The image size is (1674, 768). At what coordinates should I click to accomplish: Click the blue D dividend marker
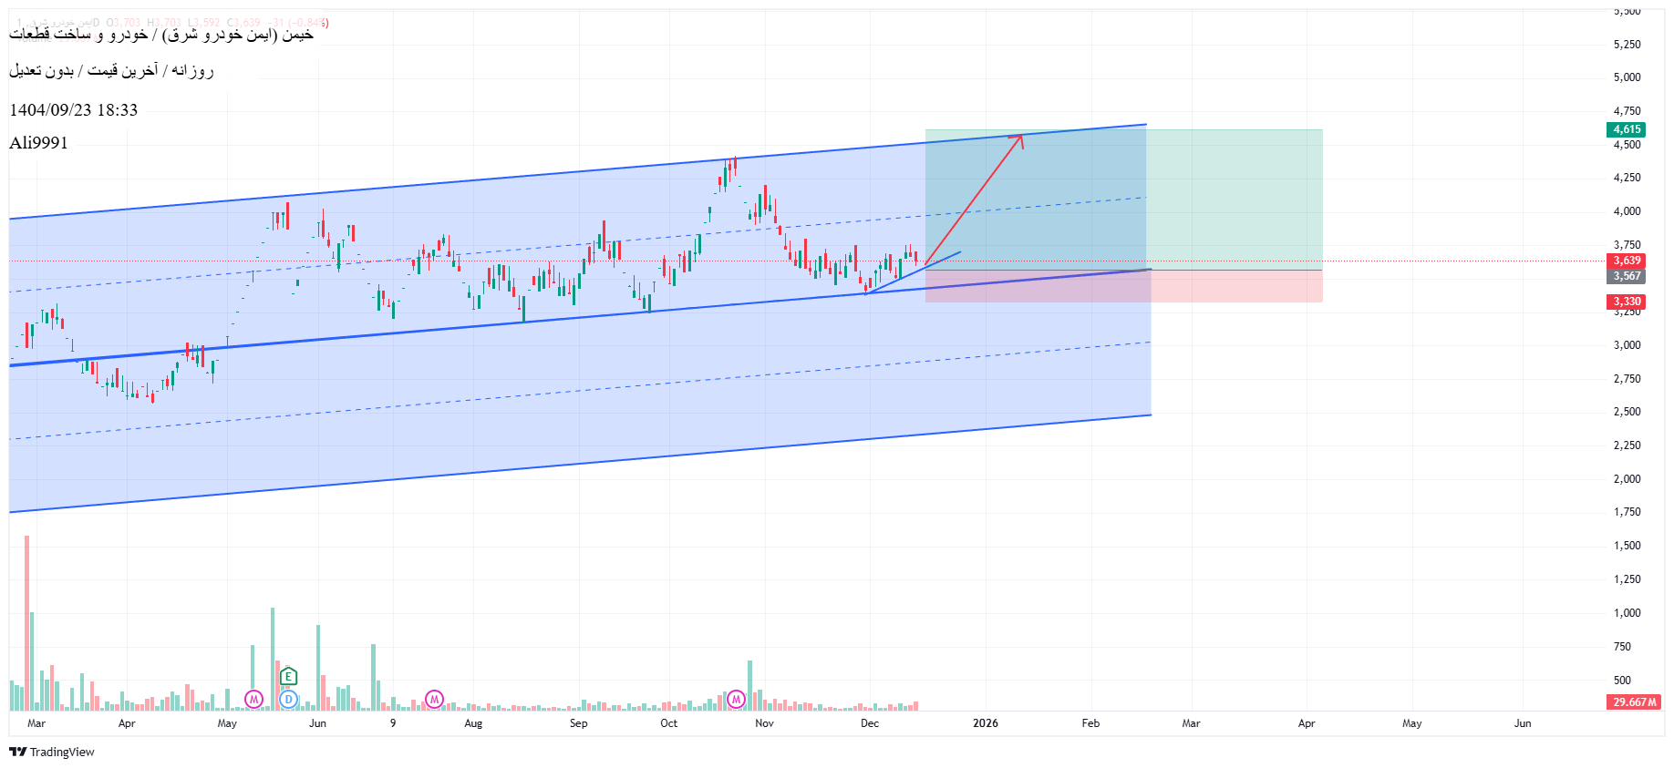pyautogui.click(x=288, y=700)
